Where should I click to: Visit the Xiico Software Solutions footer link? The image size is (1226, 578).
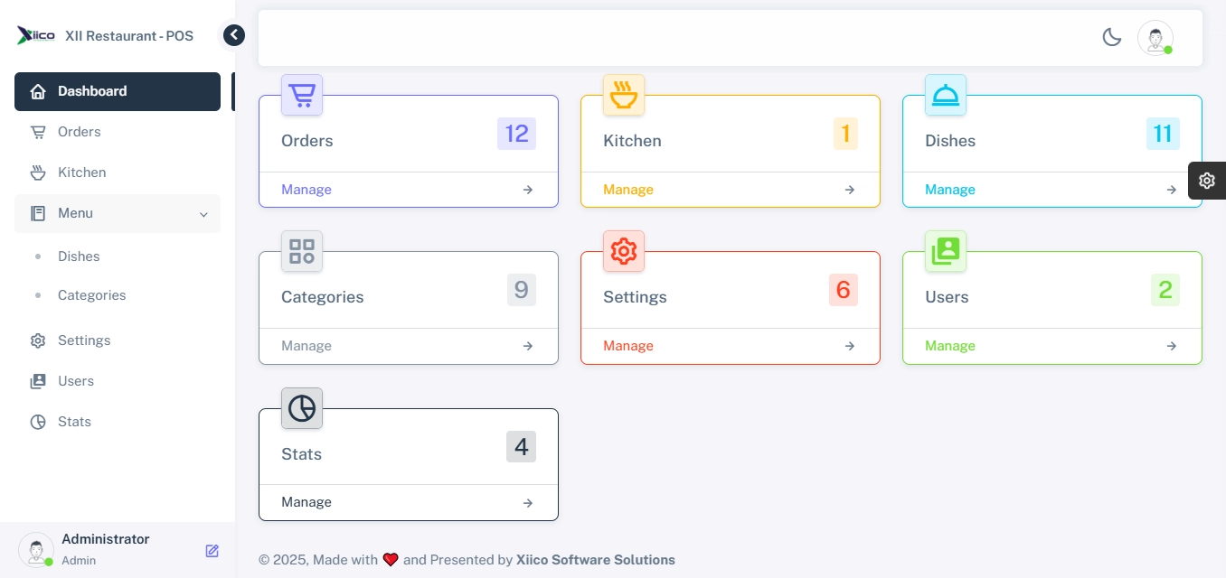click(x=596, y=560)
